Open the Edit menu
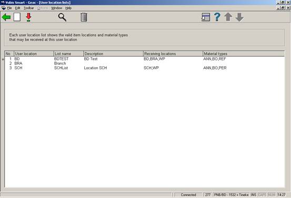 (18, 8)
